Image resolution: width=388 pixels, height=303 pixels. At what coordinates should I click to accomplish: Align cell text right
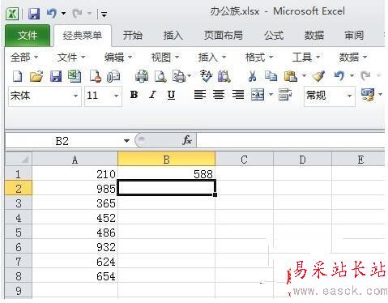point(238,95)
